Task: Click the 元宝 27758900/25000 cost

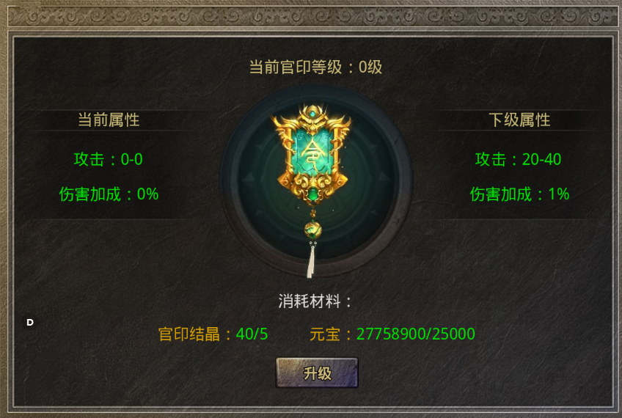Action: click(392, 334)
